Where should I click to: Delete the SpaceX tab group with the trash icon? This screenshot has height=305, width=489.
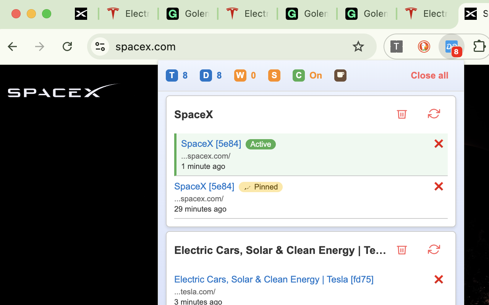coord(402,114)
